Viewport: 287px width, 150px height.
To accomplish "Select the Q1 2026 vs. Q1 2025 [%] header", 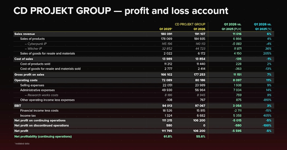I will click(x=263, y=27).
